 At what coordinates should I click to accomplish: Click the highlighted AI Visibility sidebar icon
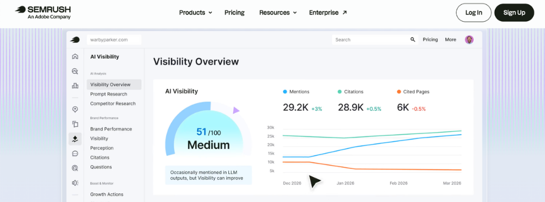click(x=75, y=139)
